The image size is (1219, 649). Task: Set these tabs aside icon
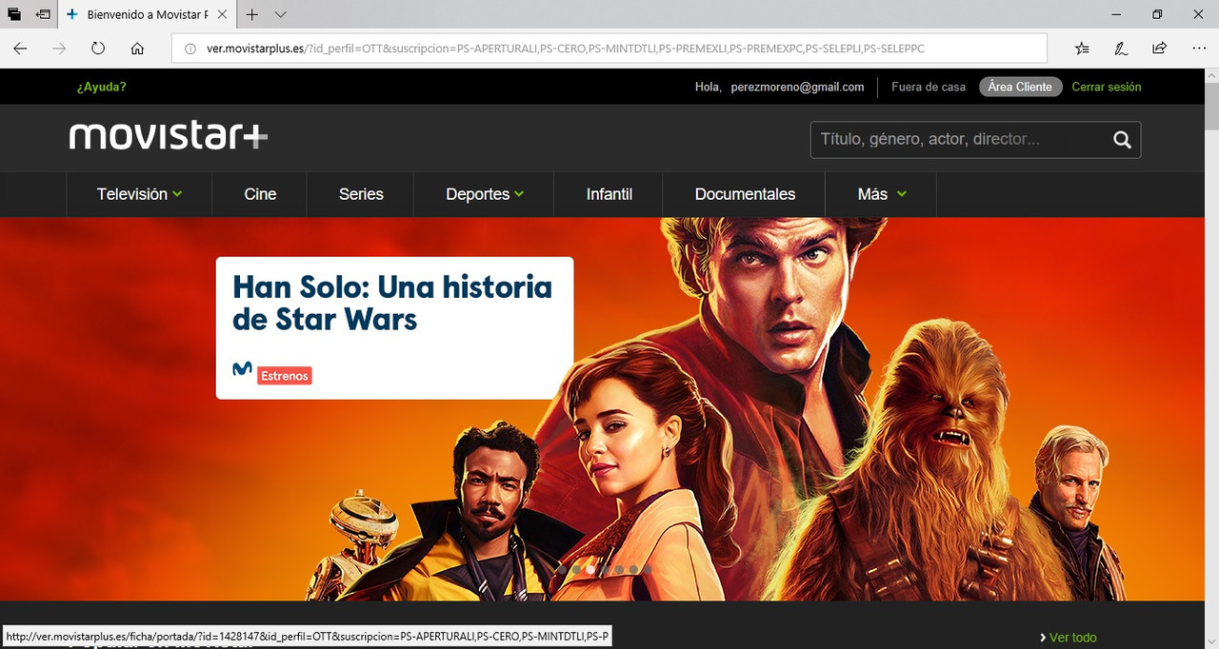point(43,15)
